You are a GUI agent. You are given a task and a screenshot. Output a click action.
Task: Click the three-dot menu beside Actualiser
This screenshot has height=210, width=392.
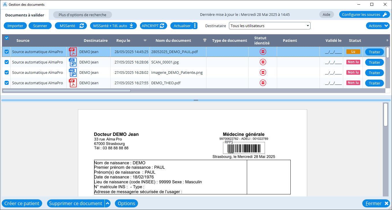point(195,26)
